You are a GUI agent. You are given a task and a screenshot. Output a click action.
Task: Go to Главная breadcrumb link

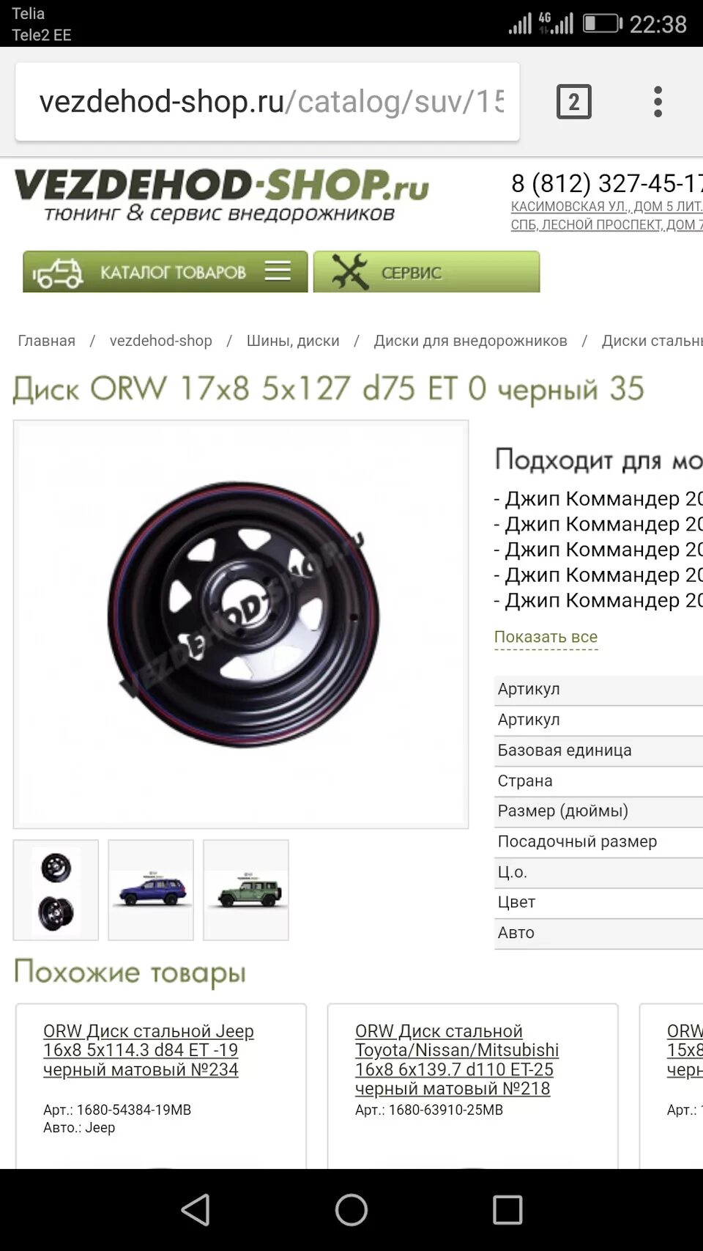[x=47, y=341]
